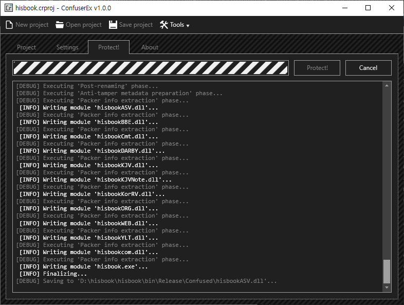
Task: Click the Writing module 'hisbookDARBY.dll' line
Action: pos(92,151)
